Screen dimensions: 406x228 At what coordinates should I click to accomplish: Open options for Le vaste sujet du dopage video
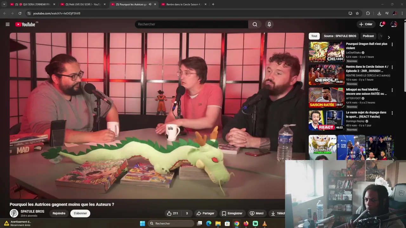[x=392, y=113]
